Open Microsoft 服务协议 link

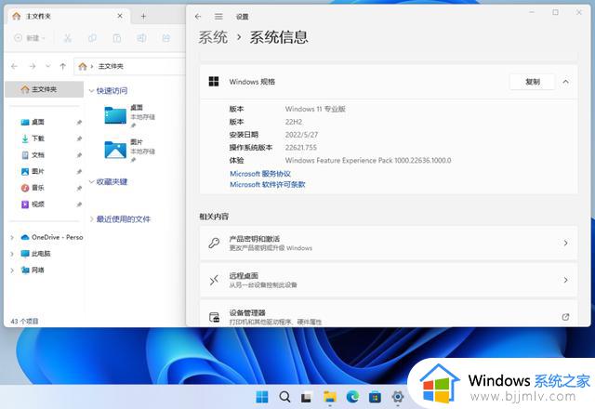[260, 174]
